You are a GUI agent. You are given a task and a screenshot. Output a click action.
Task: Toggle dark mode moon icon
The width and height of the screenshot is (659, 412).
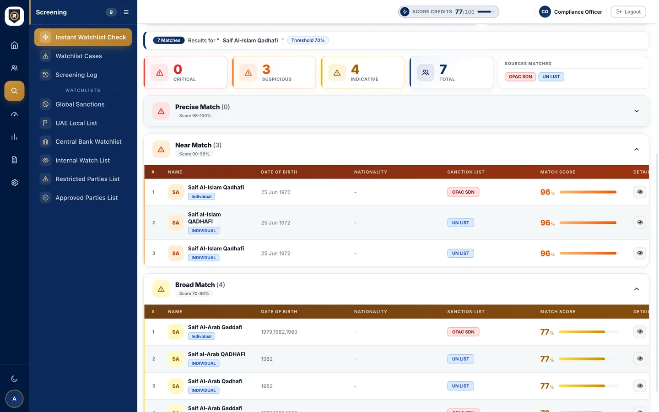[x=14, y=379]
